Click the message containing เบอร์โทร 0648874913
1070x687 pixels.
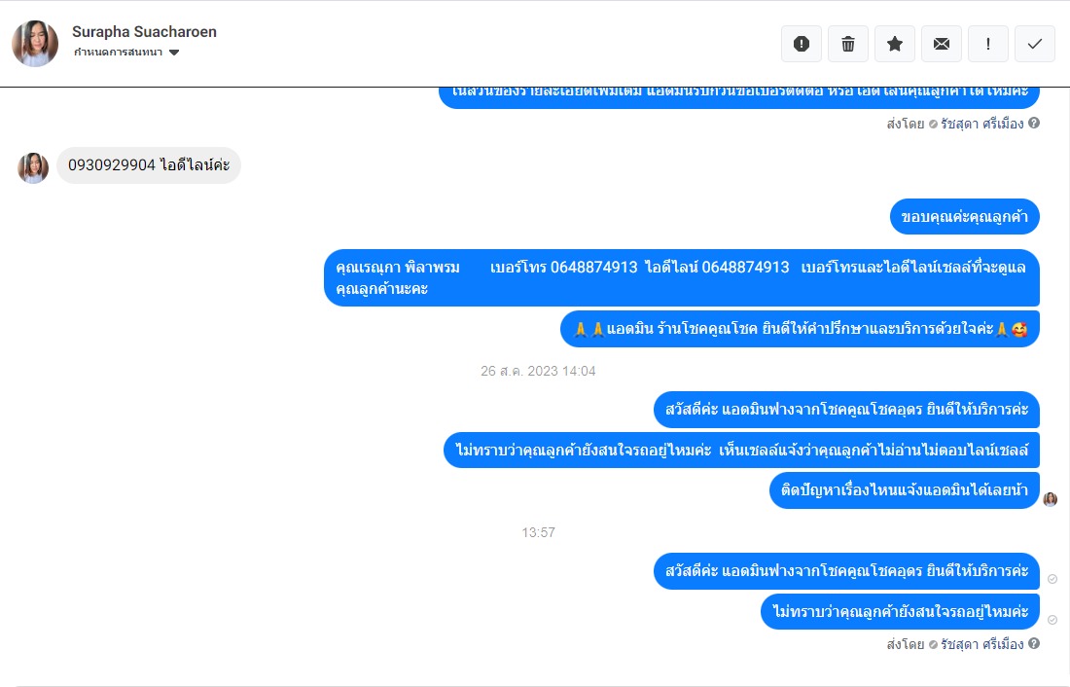pyautogui.click(x=681, y=277)
